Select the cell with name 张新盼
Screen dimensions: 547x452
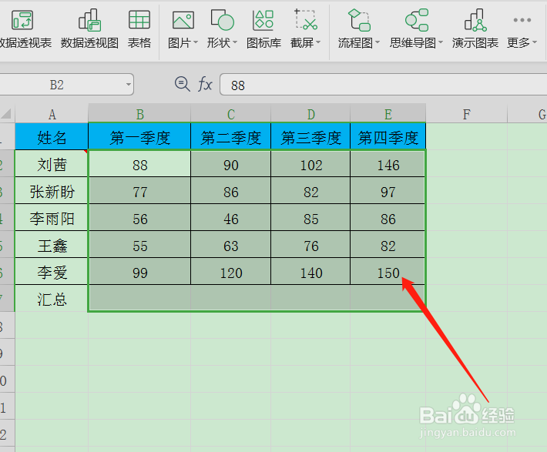click(x=52, y=191)
